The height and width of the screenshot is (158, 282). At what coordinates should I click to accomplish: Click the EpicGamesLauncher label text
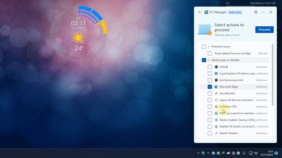click(231, 80)
